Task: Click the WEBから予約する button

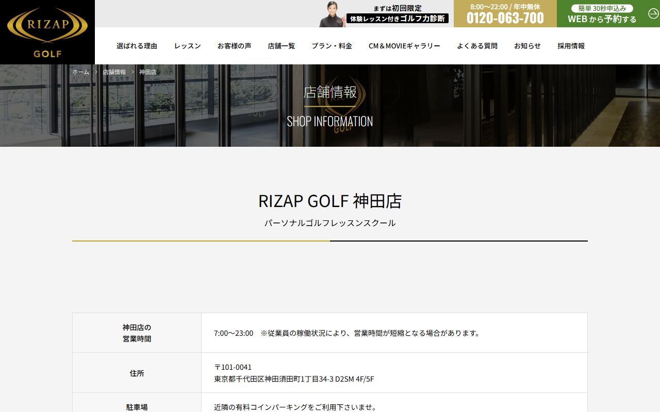Action: [x=608, y=13]
